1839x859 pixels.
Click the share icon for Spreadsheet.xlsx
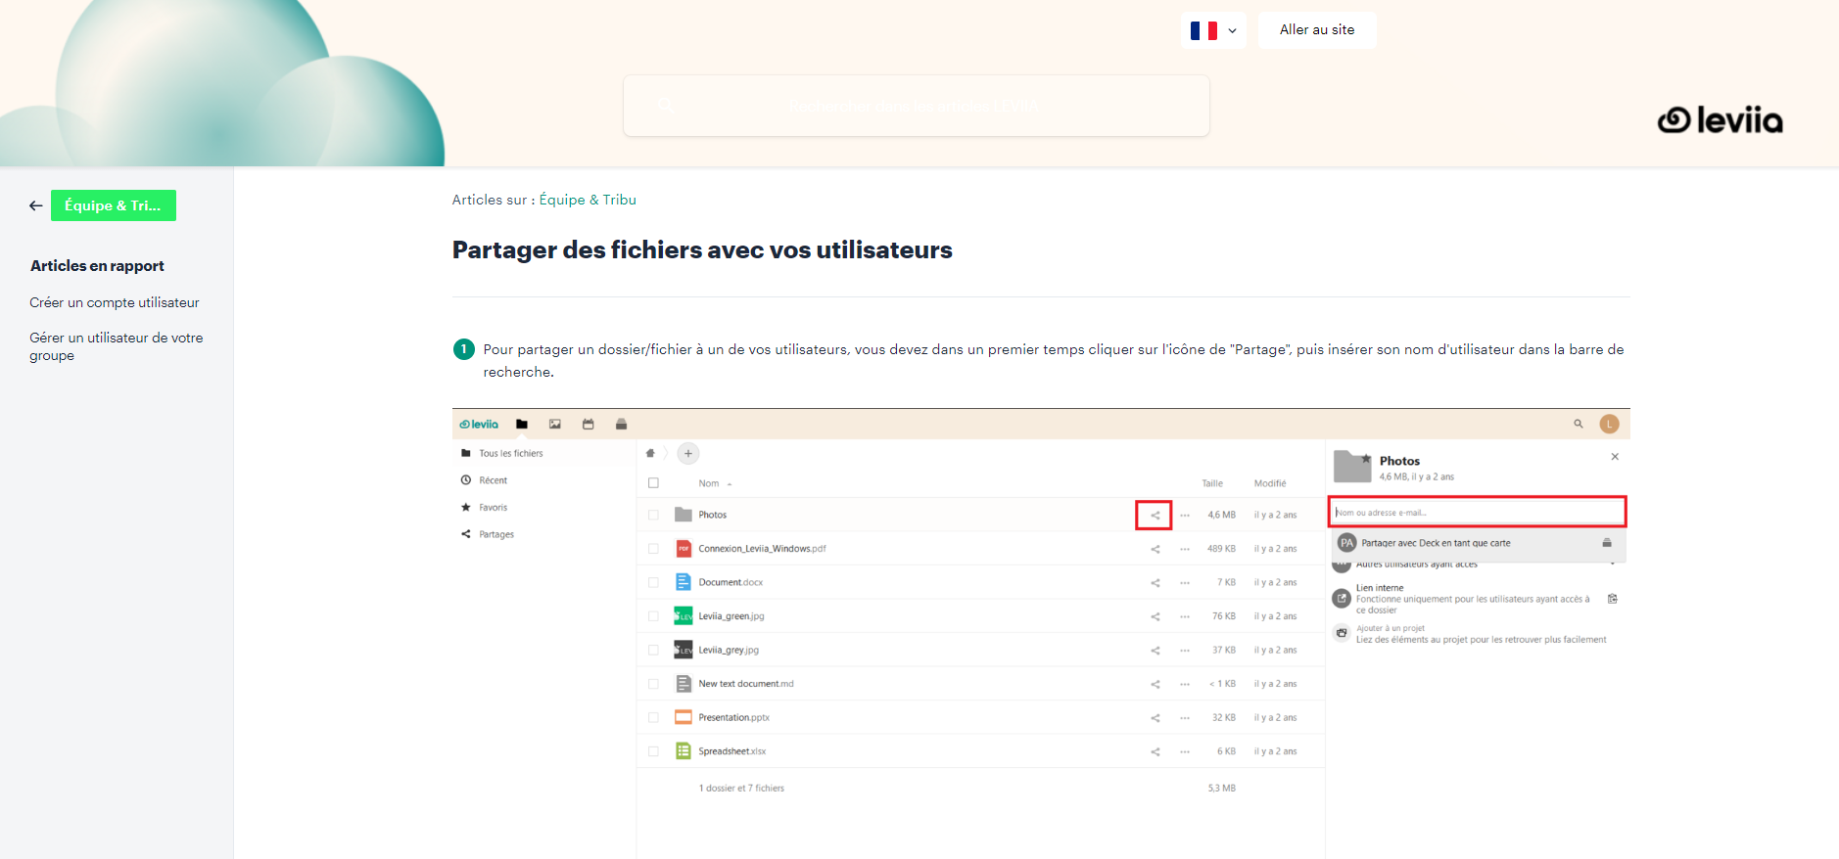[x=1155, y=751]
